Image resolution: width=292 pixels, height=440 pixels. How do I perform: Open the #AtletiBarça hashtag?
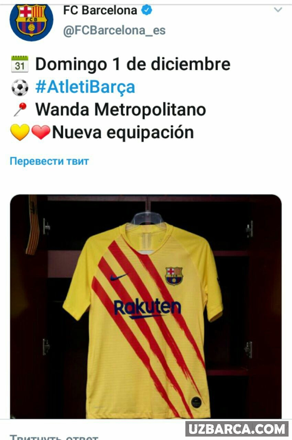click(x=85, y=87)
